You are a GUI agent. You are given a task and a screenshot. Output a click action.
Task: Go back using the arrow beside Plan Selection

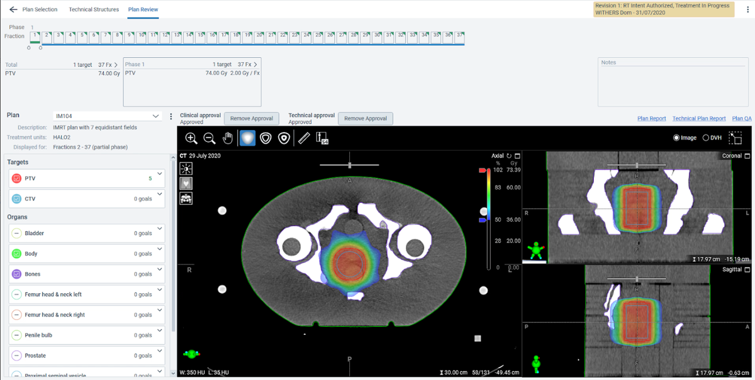[13, 9]
